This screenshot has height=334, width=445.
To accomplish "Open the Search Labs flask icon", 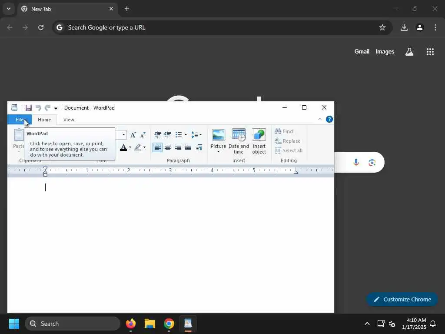I will point(409,51).
